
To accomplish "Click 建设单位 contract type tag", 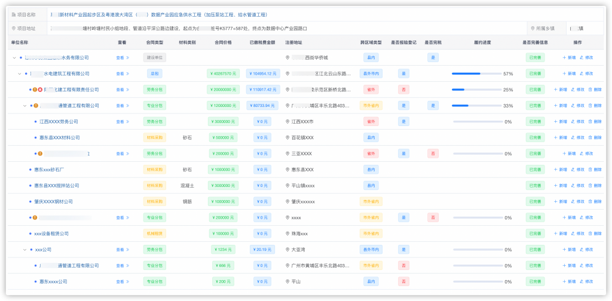I will point(155,58).
